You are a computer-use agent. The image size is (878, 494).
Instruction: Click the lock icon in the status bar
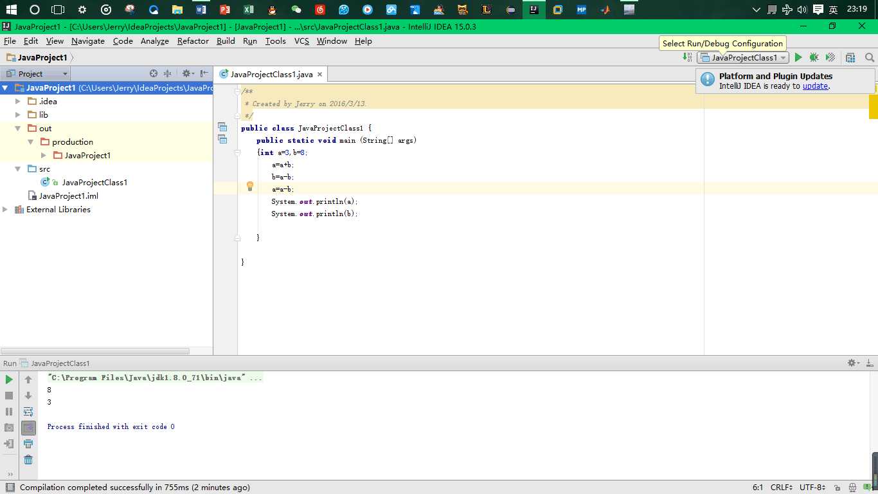(836, 488)
